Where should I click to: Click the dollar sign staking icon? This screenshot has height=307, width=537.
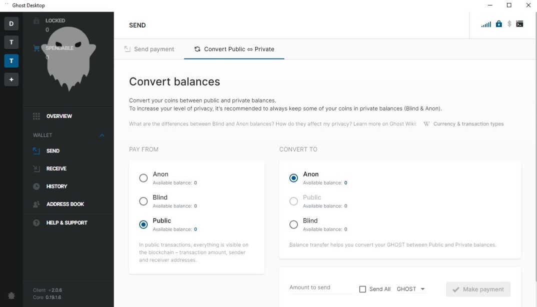(x=509, y=24)
